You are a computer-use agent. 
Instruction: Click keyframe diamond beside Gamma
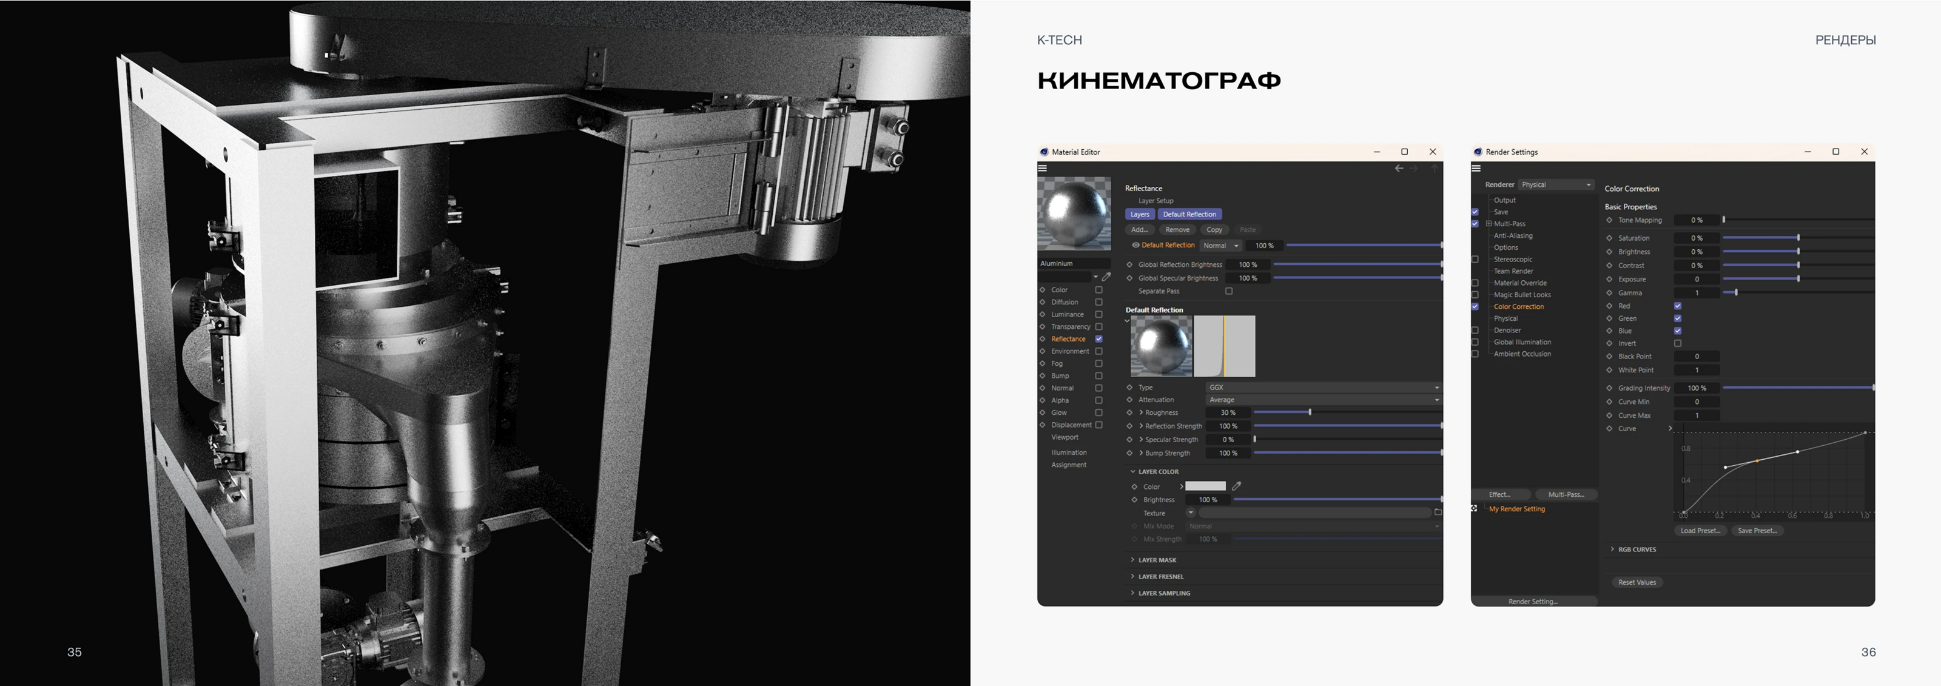(x=1609, y=292)
